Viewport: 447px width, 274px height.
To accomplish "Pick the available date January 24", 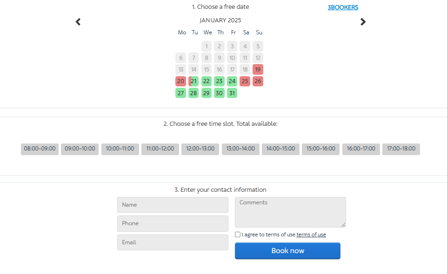I will tap(232, 81).
